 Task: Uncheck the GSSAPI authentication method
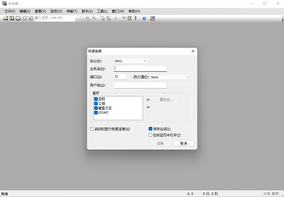click(x=96, y=112)
